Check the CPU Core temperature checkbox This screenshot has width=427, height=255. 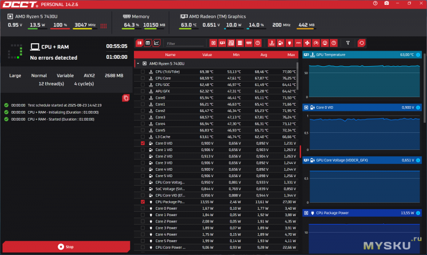pyautogui.click(x=143, y=78)
